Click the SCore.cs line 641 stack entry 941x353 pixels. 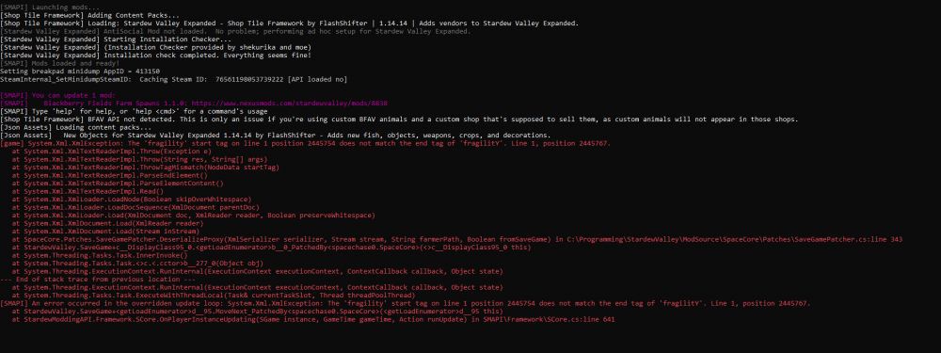[313, 320]
